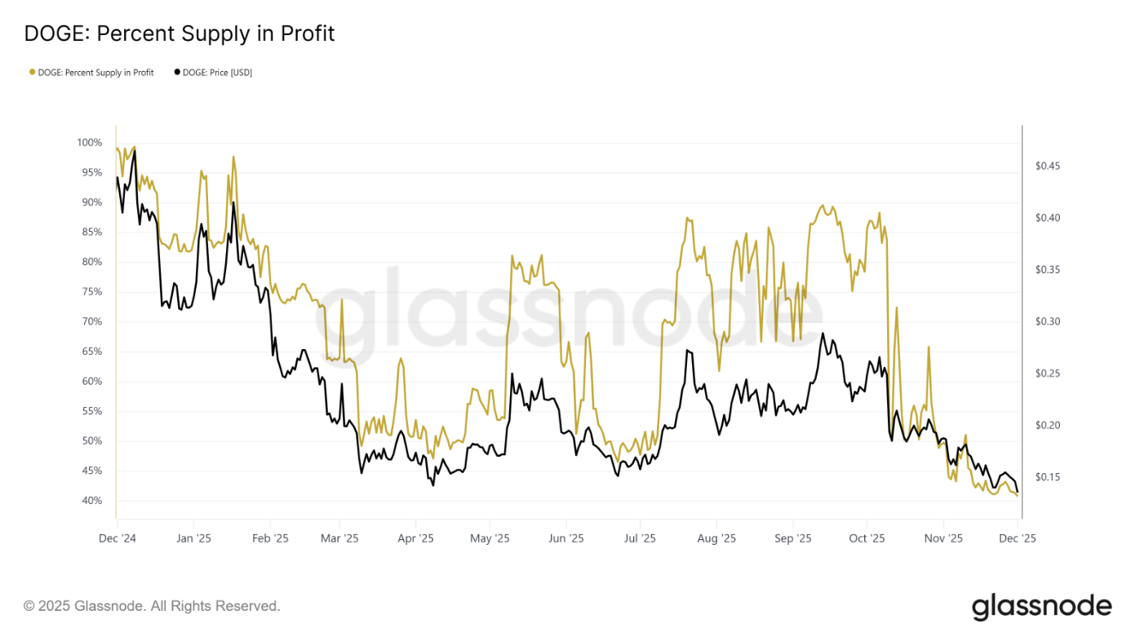
Task: Click the '$0.15' right axis price label
Action: tap(1047, 477)
